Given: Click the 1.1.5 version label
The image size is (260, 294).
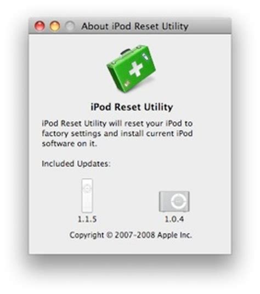Looking at the screenshot, I should point(87,219).
